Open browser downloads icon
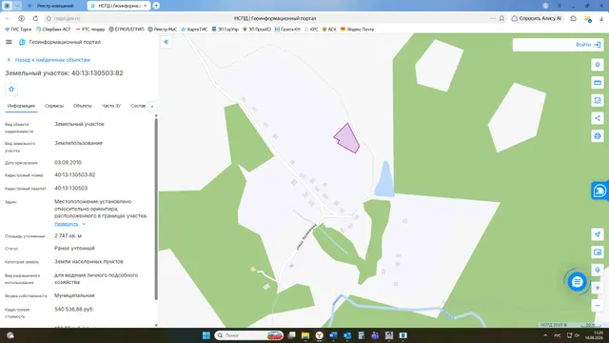609x343 pixels. coord(601,18)
